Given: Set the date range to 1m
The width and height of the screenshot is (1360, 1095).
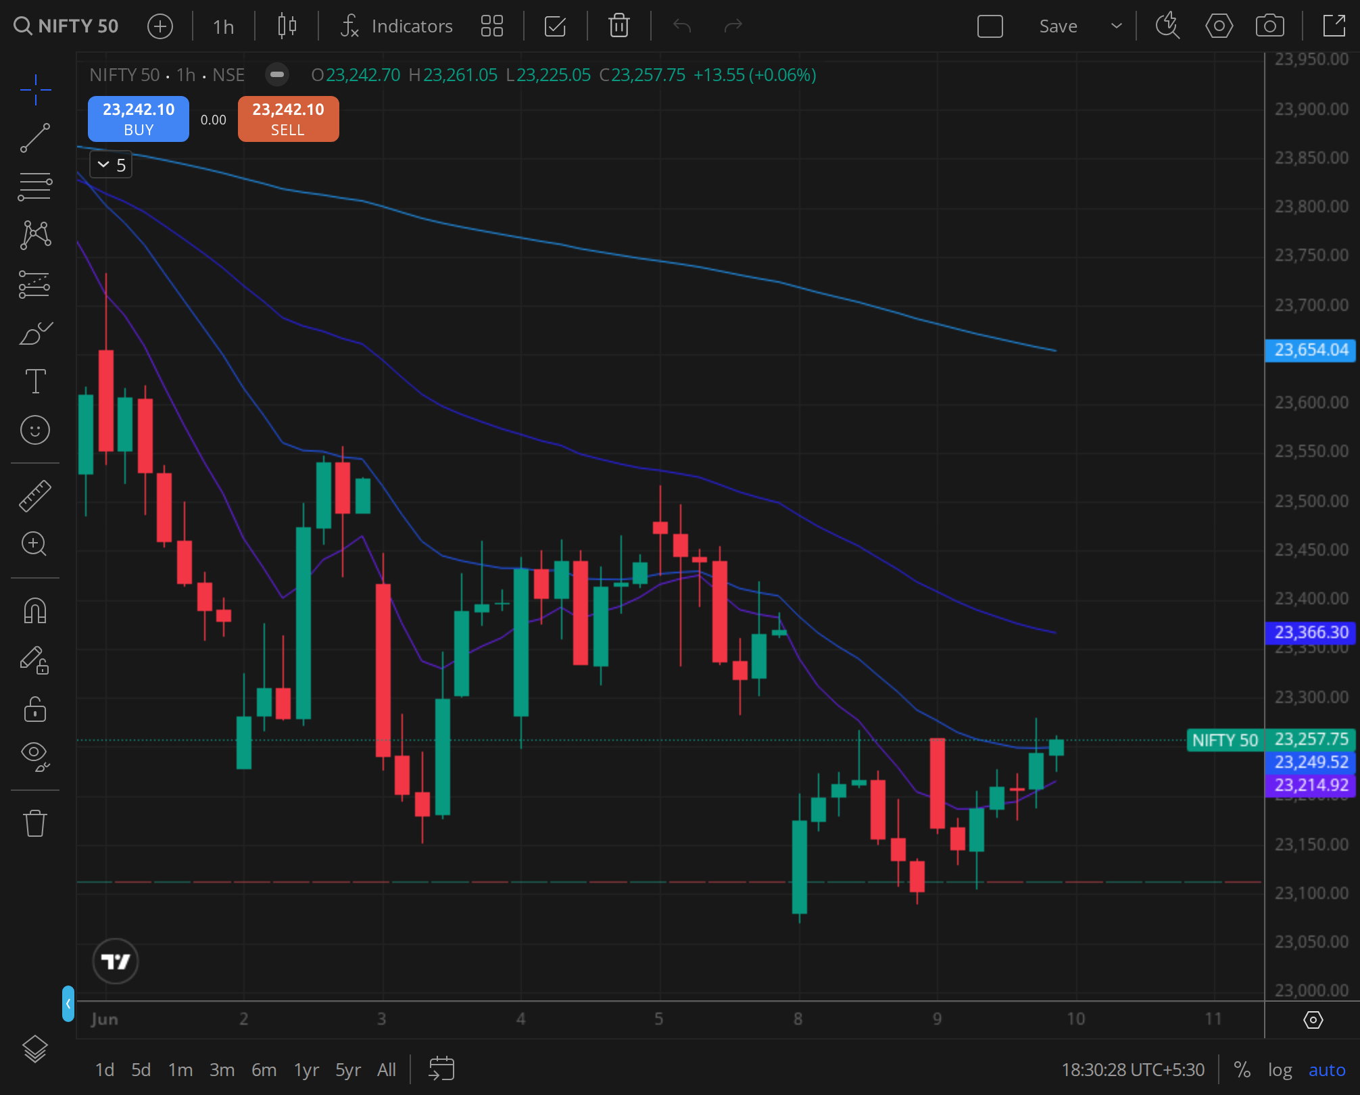Looking at the screenshot, I should (x=180, y=1070).
